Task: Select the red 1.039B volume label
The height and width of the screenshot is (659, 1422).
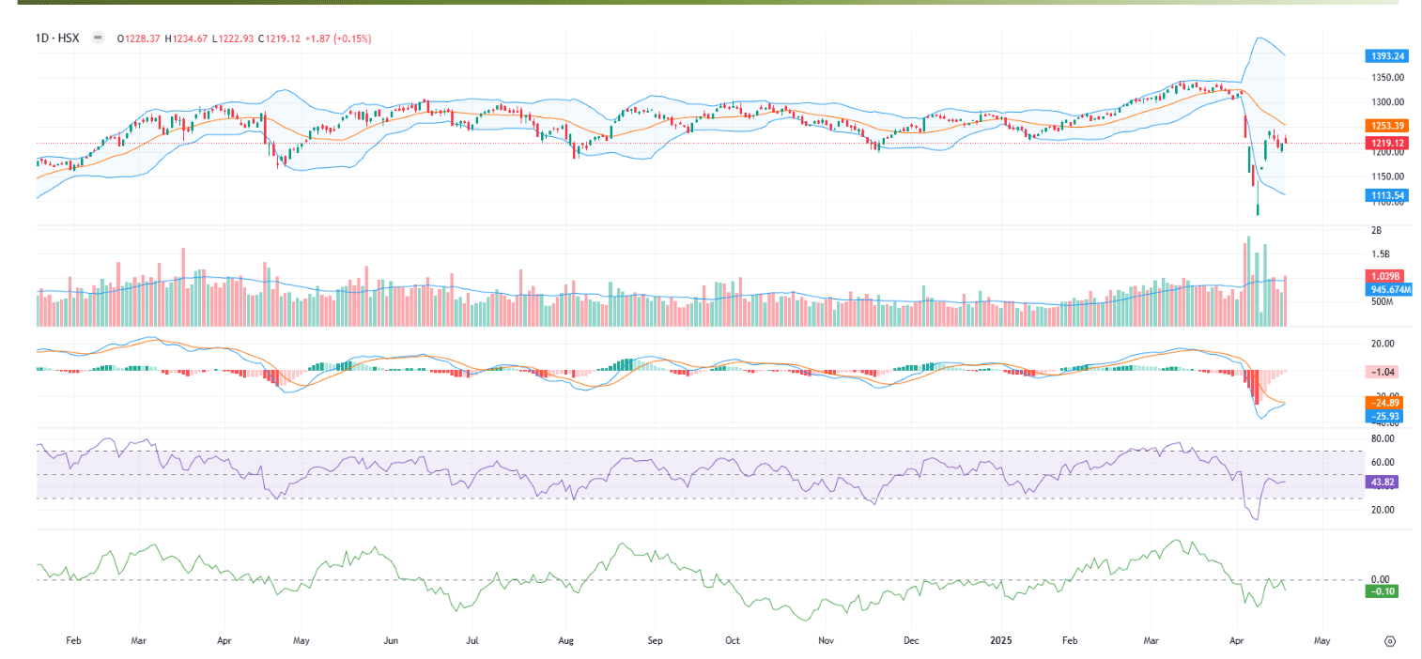Action: click(x=1385, y=277)
